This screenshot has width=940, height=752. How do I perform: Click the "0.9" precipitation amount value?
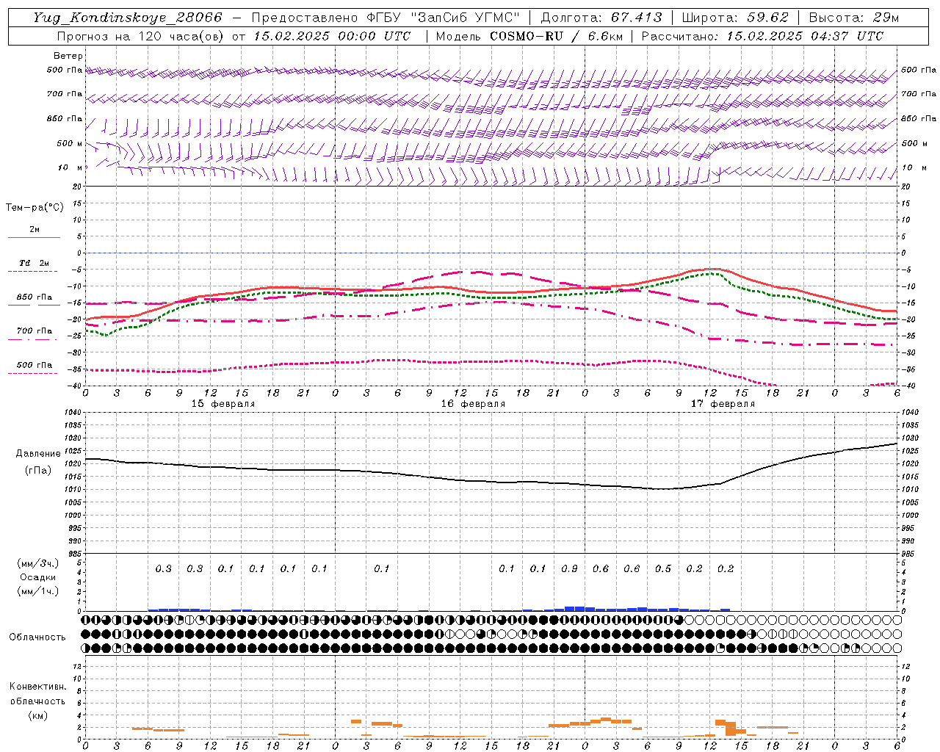[x=569, y=568]
